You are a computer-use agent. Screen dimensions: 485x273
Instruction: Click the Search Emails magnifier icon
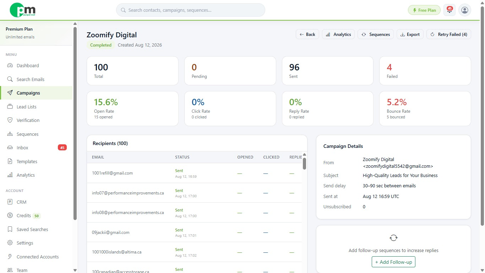10,79
